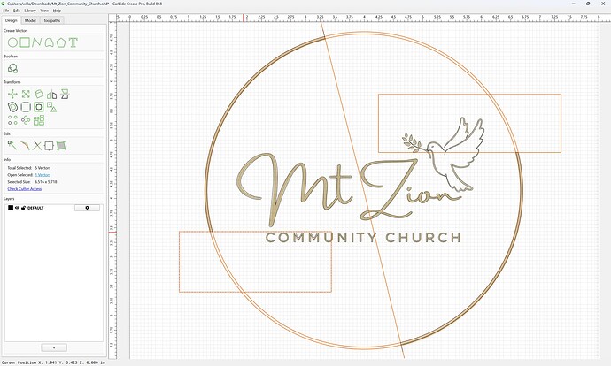Choose the Rotate transform tool

click(x=39, y=94)
